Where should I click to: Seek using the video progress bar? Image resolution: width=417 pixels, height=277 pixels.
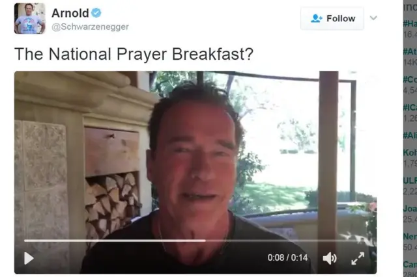192,241
